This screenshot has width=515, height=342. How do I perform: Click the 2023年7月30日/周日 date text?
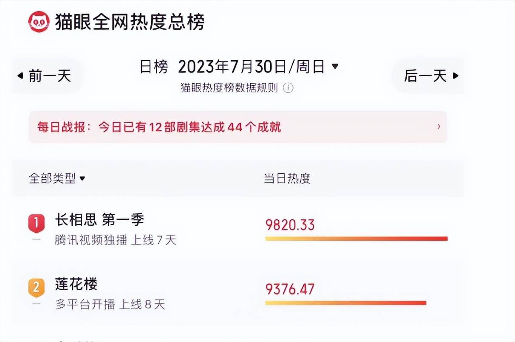click(x=252, y=67)
